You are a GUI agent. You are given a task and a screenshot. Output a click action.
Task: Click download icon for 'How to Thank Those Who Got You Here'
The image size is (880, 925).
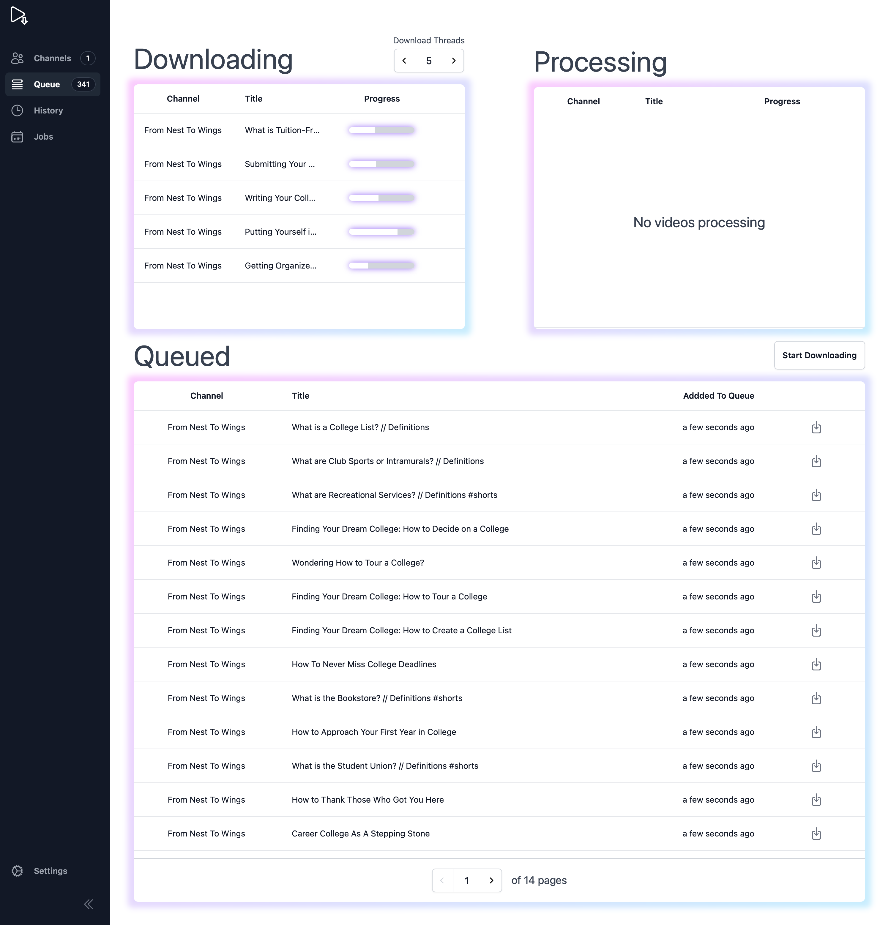click(816, 800)
